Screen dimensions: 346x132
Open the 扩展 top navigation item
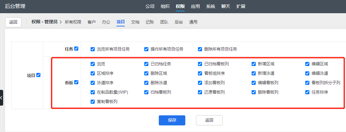pyautogui.click(x=241, y=6)
